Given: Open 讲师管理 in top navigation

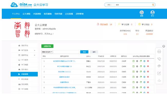Looking at the screenshot, I should point(80,14).
